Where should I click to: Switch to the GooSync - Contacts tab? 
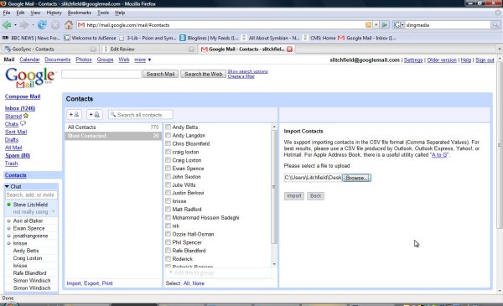tap(50, 49)
